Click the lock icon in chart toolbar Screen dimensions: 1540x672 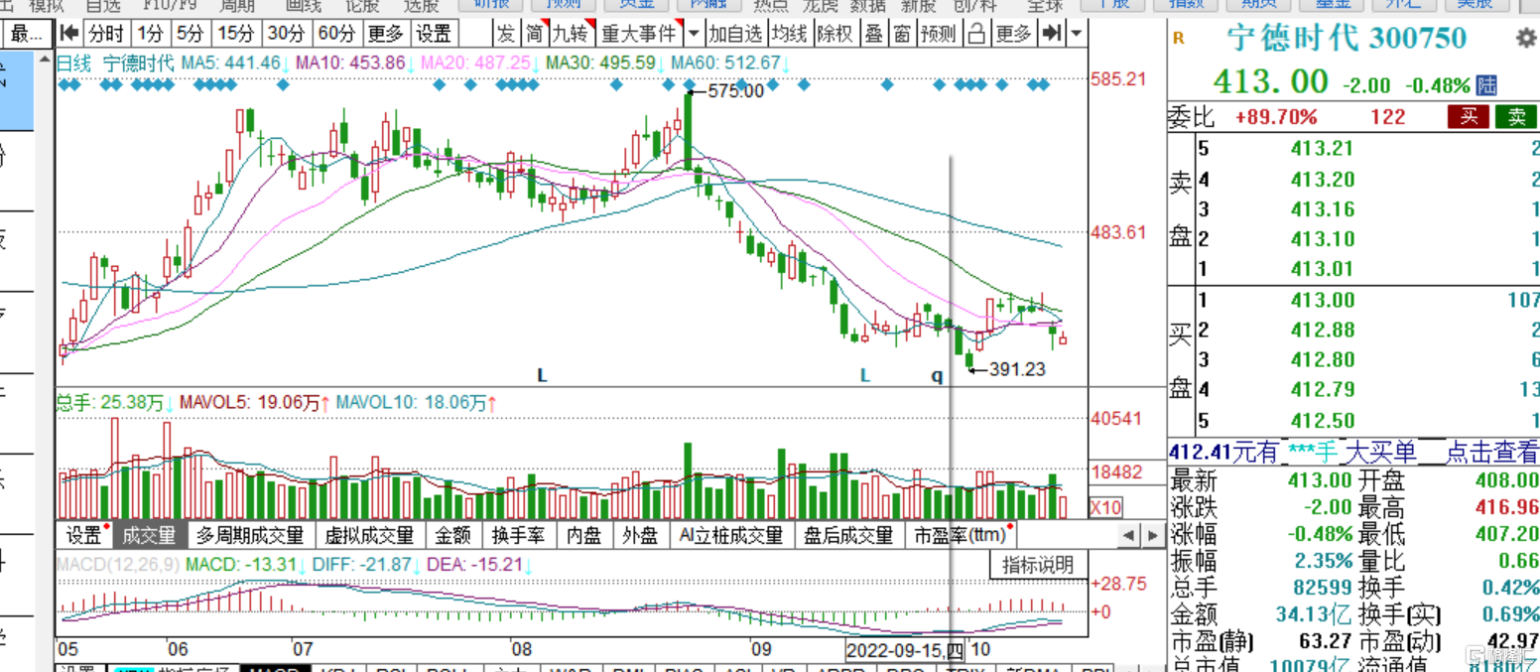pyautogui.click(x=976, y=34)
